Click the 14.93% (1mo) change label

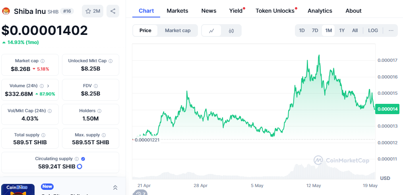(20, 42)
